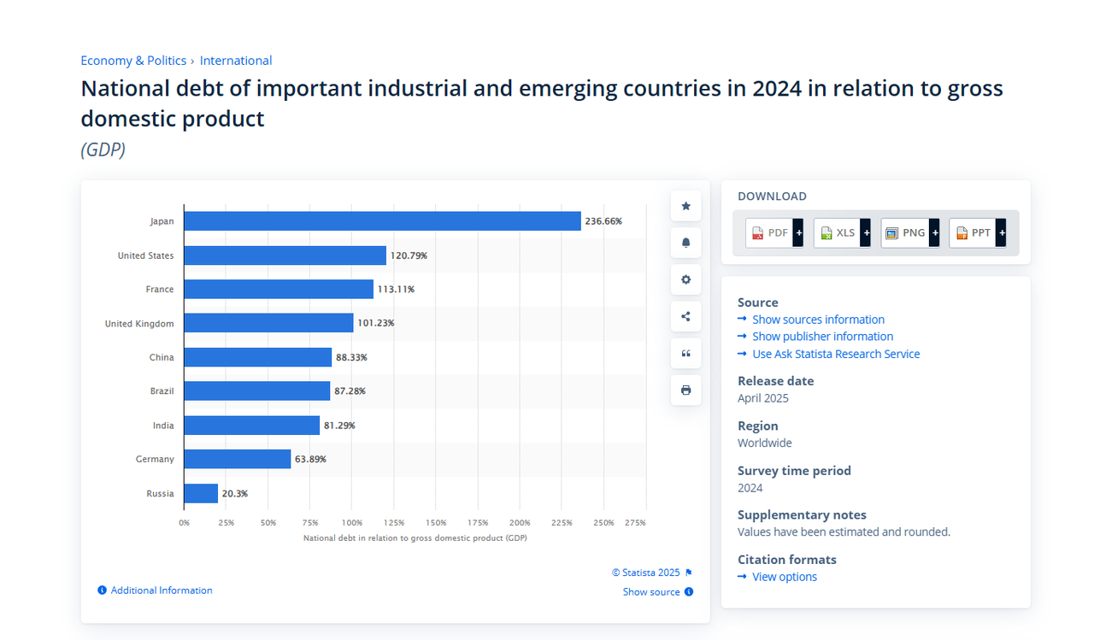1094x640 pixels.
Task: Open International breadcrumb link
Action: [x=236, y=61]
